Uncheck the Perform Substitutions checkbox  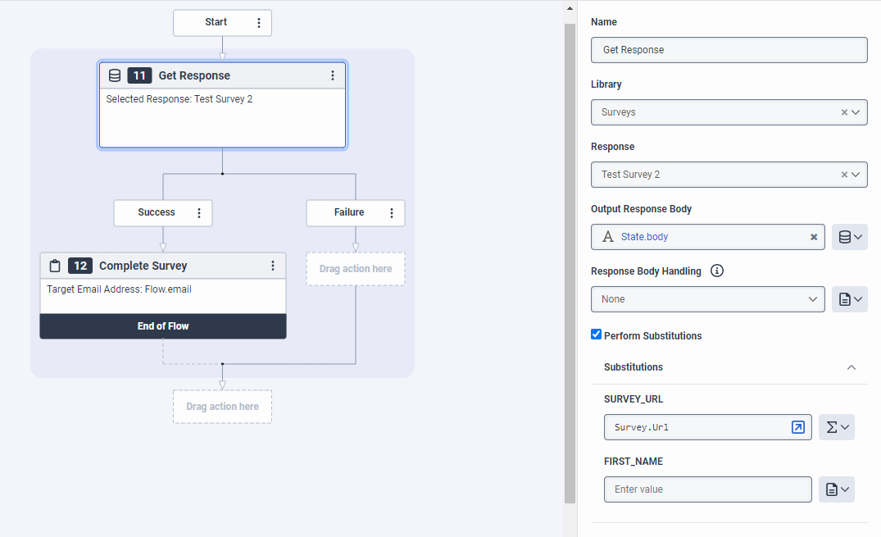[x=597, y=334]
